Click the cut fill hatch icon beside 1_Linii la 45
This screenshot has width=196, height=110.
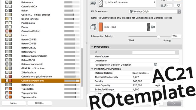(x=93, y=3)
